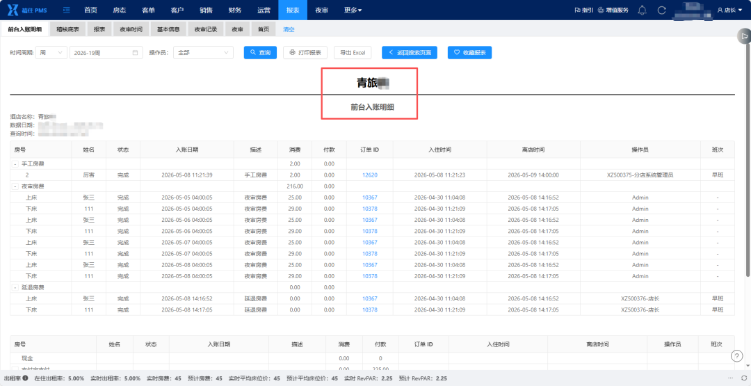
Task: Open the notification bell
Action: pos(643,10)
